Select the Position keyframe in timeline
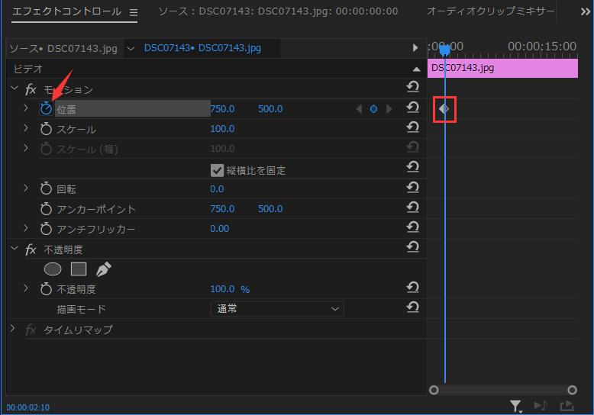Viewport: 594px width, 415px height. (444, 109)
